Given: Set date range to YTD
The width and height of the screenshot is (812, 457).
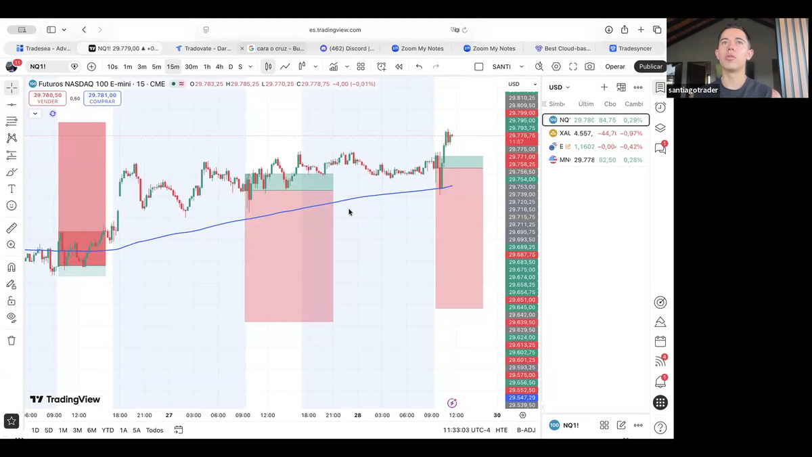Looking at the screenshot, I should [108, 430].
